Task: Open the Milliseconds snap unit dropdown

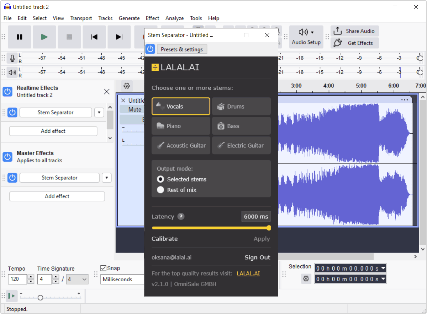Action: coord(122,280)
